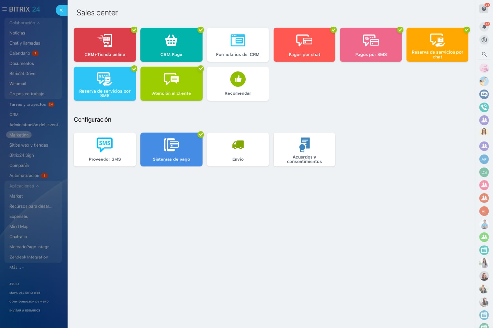The image size is (493, 328).
Task: Select Sitios web y tiendas menu item
Action: click(x=28, y=145)
